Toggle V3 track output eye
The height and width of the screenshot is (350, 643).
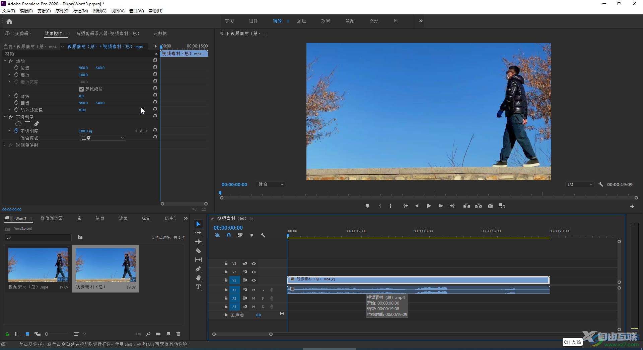[x=254, y=263]
